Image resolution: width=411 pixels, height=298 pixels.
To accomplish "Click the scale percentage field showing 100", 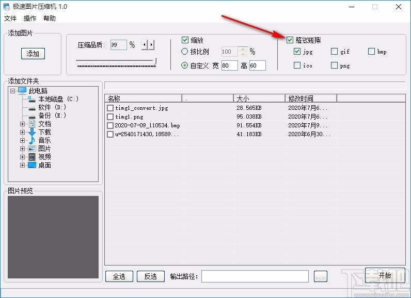I will [x=230, y=52].
